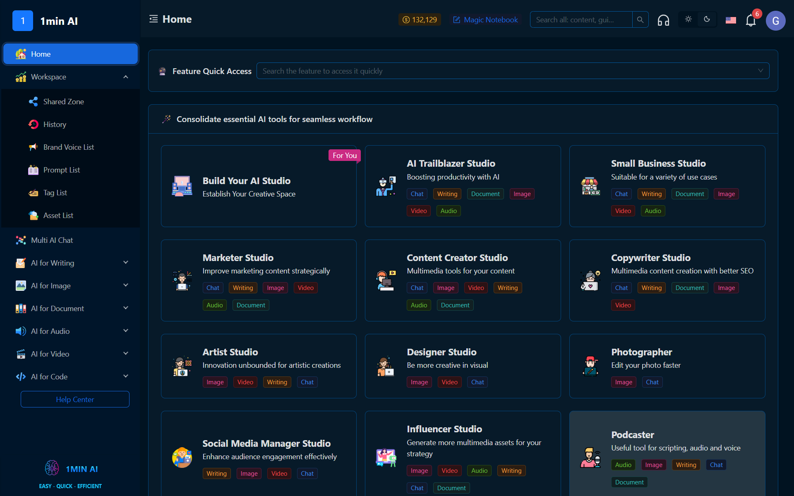The height and width of the screenshot is (496, 794).
Task: Switch to light mode sun toggle
Action: click(688, 19)
